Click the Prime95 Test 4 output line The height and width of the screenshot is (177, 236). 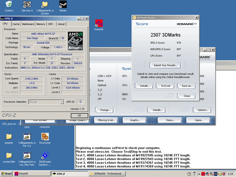(133, 166)
